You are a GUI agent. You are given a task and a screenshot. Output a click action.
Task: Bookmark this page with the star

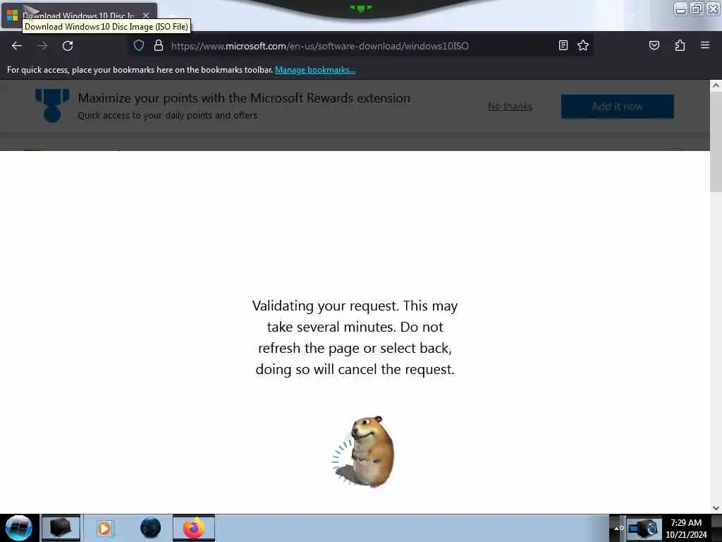coord(583,45)
